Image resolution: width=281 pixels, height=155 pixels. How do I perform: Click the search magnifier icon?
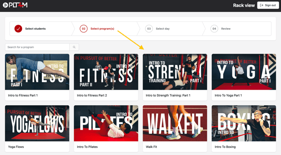point(74,47)
